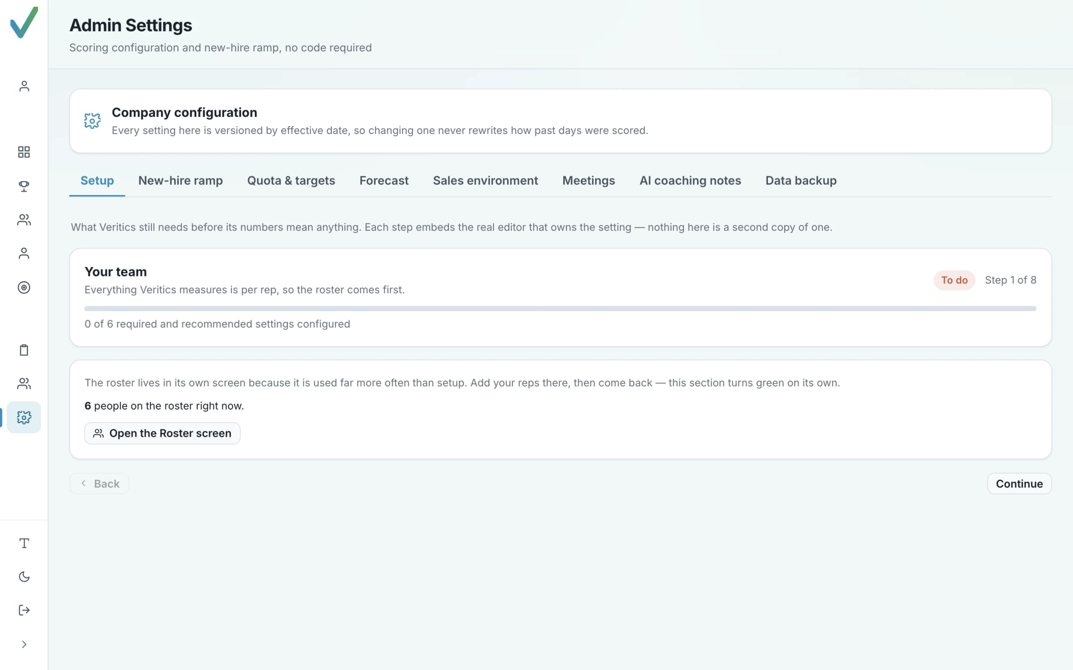
Task: Click the Company configuration heading
Action: [x=184, y=113]
